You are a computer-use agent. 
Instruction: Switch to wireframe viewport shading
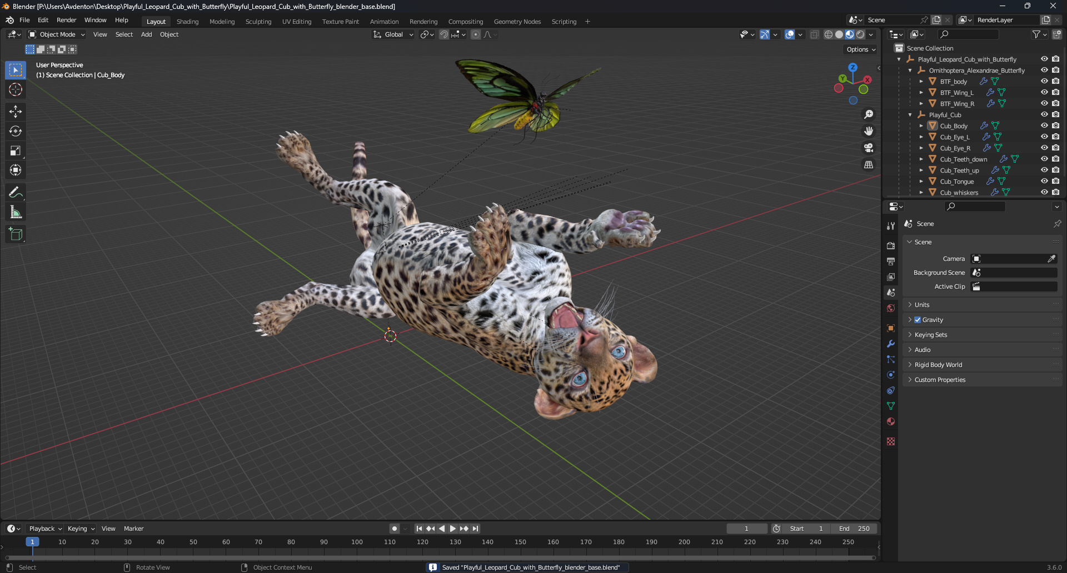(828, 34)
